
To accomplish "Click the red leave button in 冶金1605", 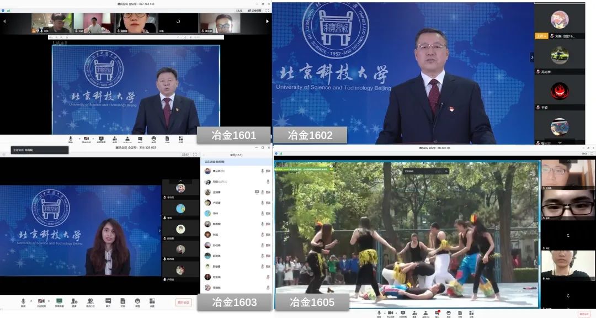I will point(583,314).
